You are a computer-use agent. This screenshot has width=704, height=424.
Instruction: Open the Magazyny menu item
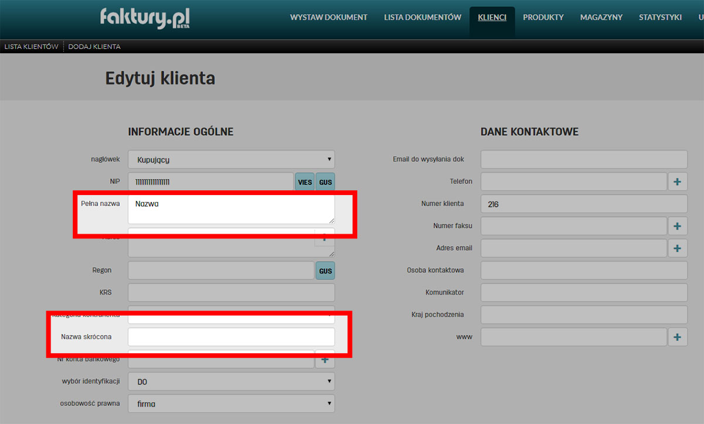(x=601, y=18)
